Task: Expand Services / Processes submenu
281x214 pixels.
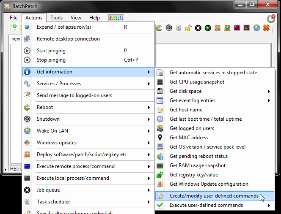Action: (x=88, y=84)
